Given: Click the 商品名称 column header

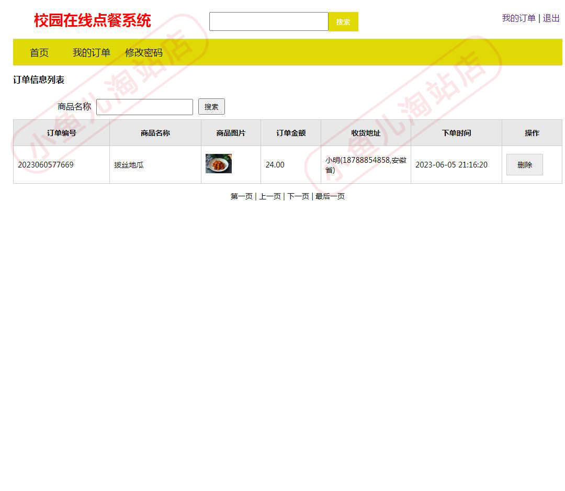Looking at the screenshot, I should [155, 133].
